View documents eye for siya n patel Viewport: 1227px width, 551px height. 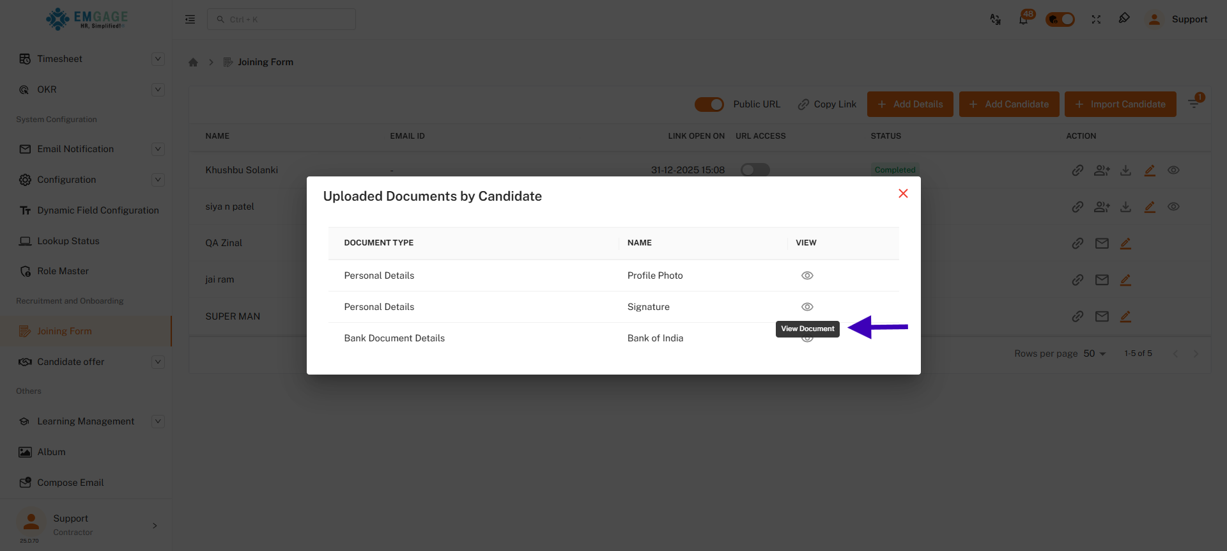click(x=1173, y=206)
